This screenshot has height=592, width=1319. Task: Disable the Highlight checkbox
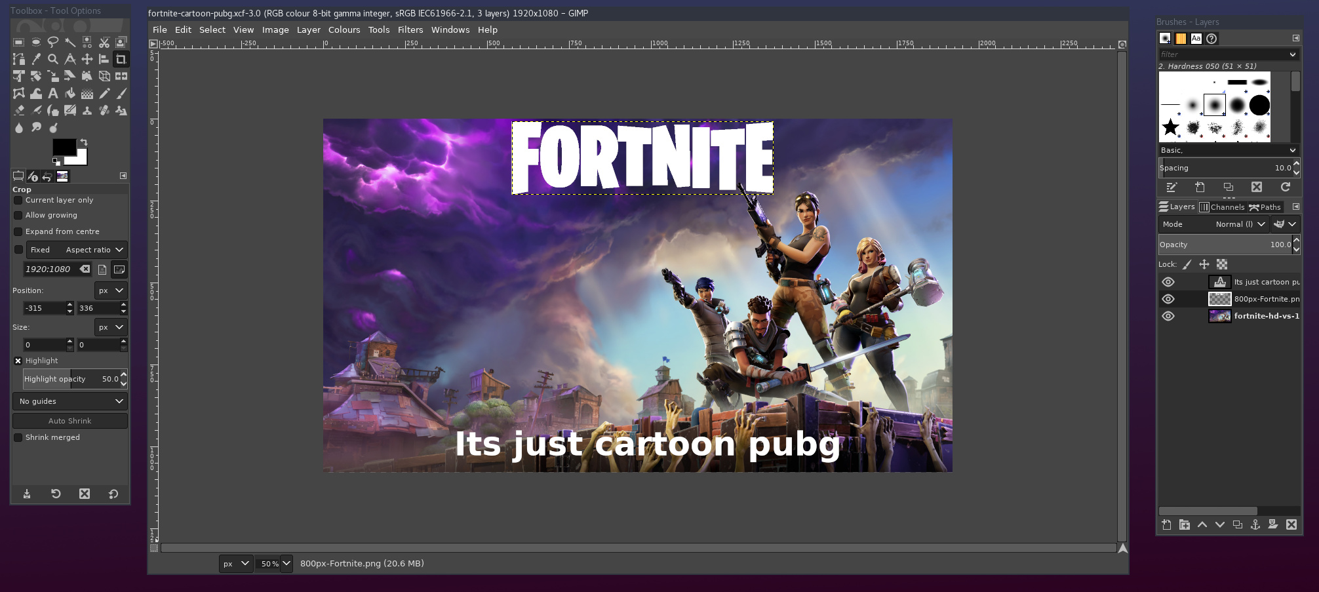coord(18,361)
